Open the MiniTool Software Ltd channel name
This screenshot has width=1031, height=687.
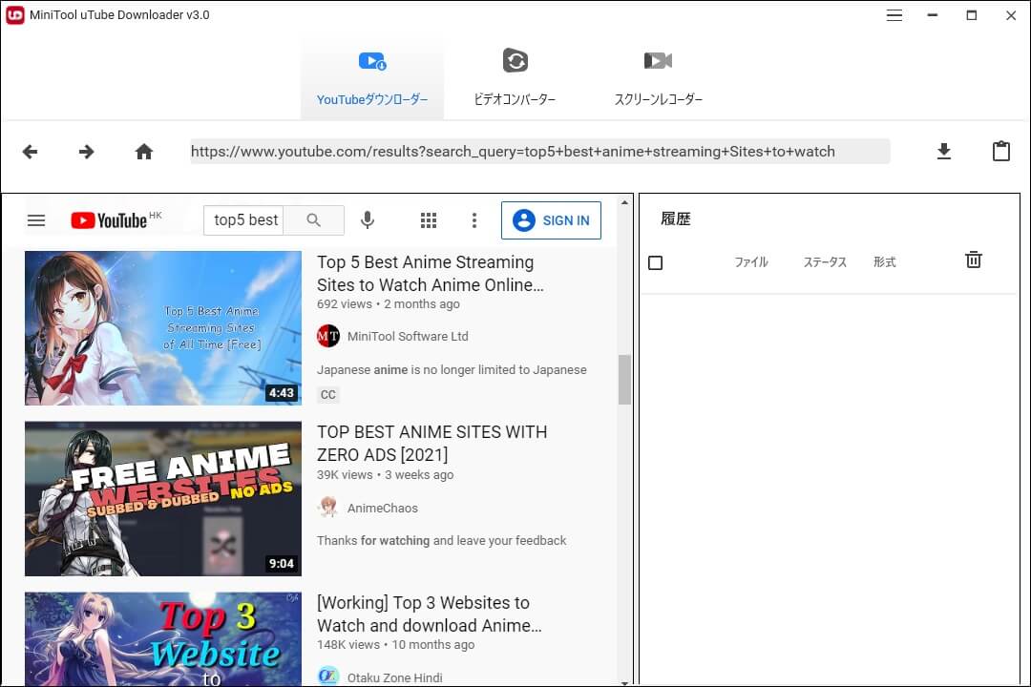click(408, 336)
